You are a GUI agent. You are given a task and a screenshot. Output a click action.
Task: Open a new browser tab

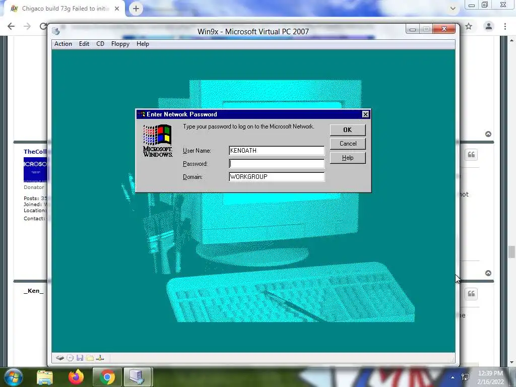click(136, 9)
